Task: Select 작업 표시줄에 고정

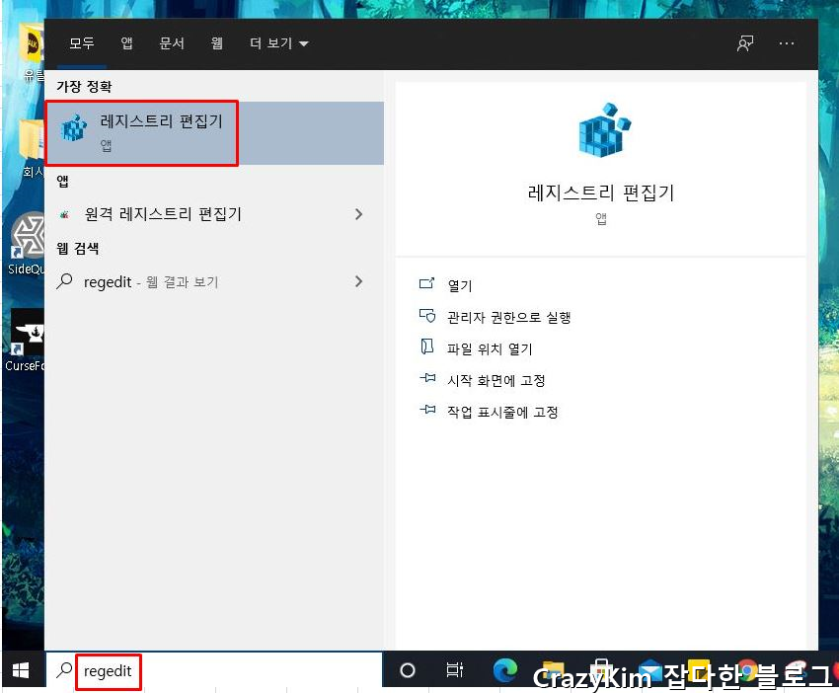Action: click(502, 412)
